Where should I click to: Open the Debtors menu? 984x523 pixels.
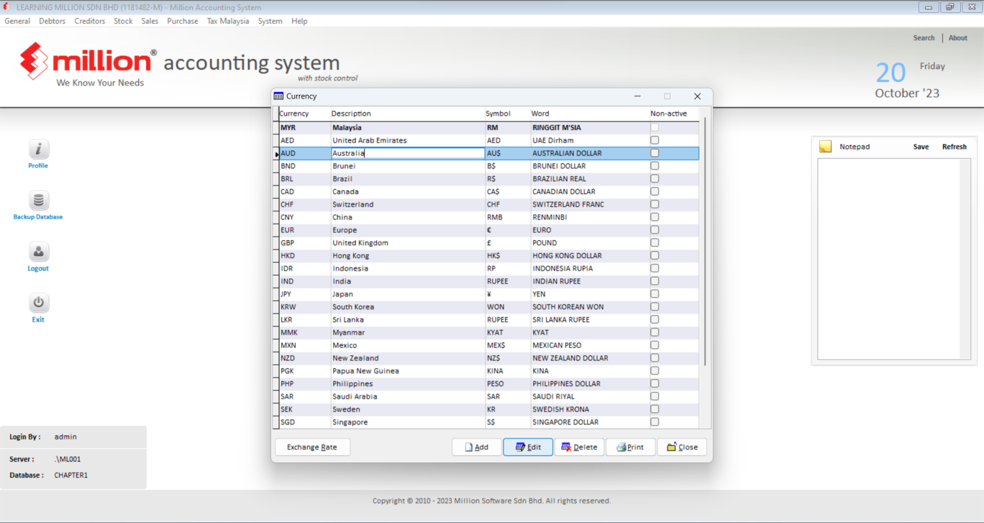52,21
